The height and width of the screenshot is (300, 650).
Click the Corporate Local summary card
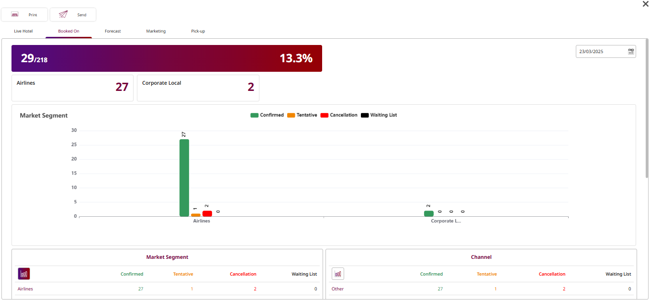pos(198,88)
